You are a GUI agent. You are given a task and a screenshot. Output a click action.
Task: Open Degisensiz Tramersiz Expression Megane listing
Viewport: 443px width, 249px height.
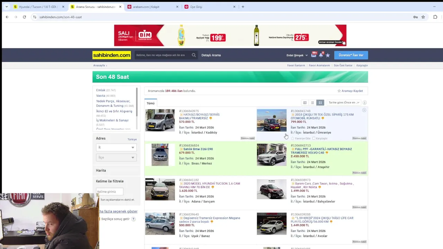click(209, 220)
